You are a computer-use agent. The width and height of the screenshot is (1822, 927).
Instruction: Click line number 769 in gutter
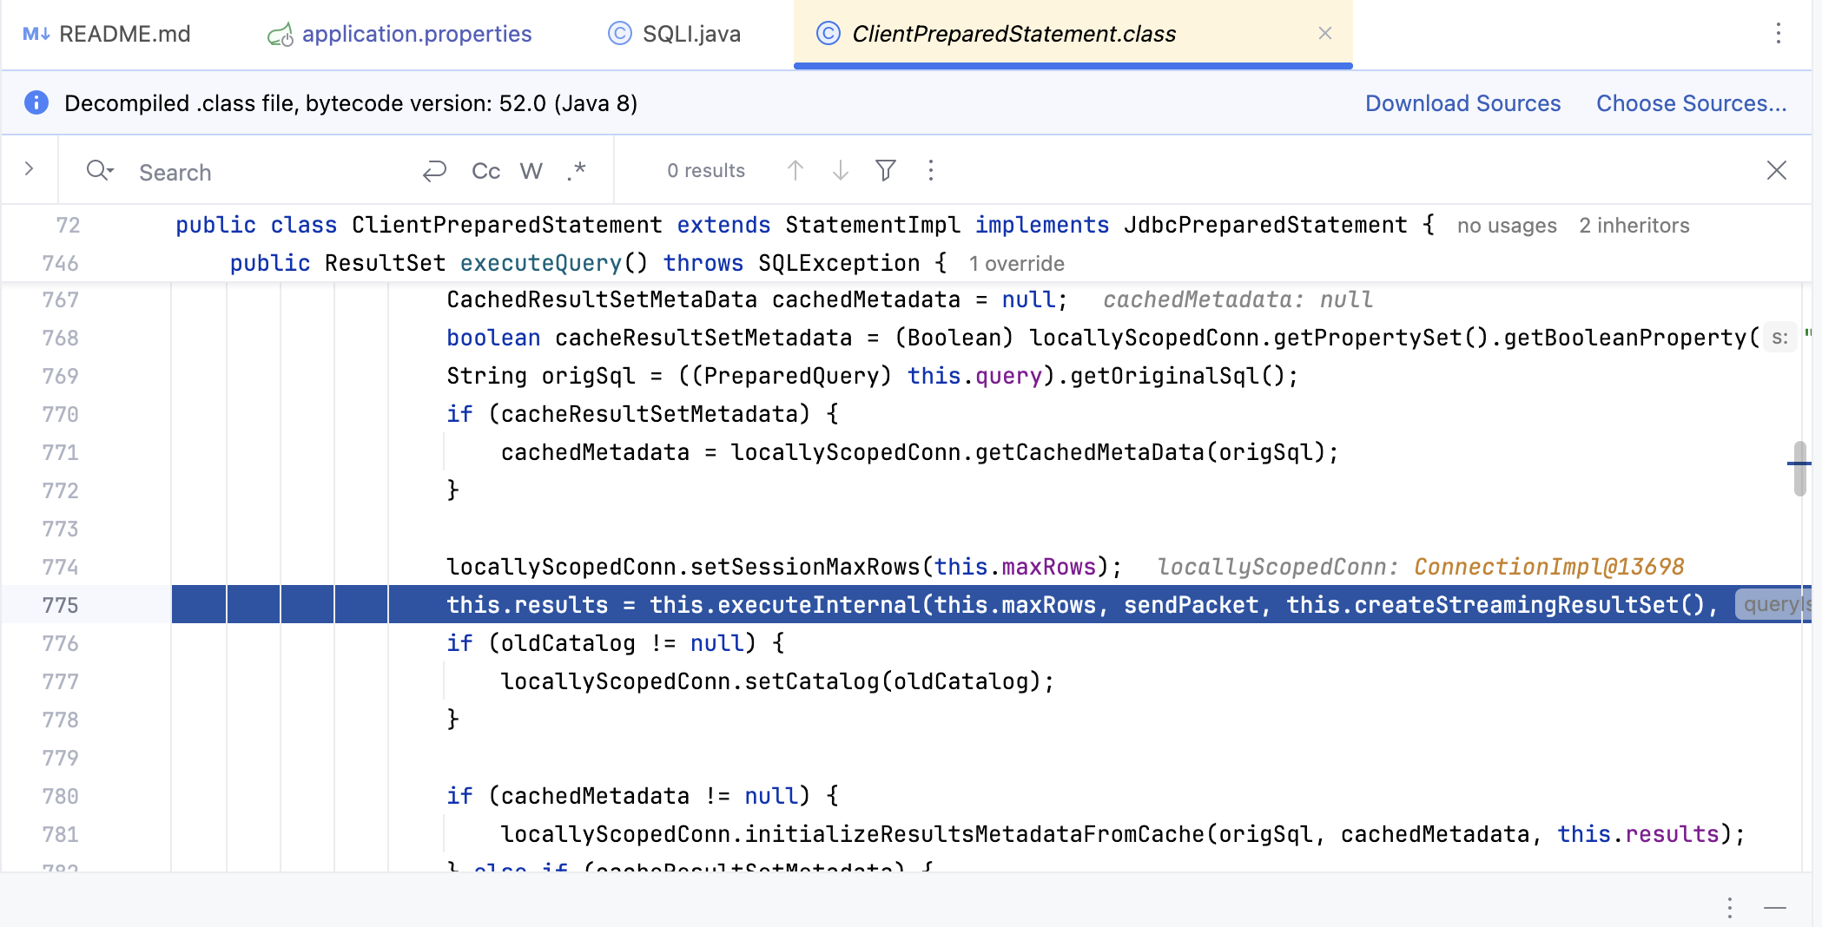point(60,376)
